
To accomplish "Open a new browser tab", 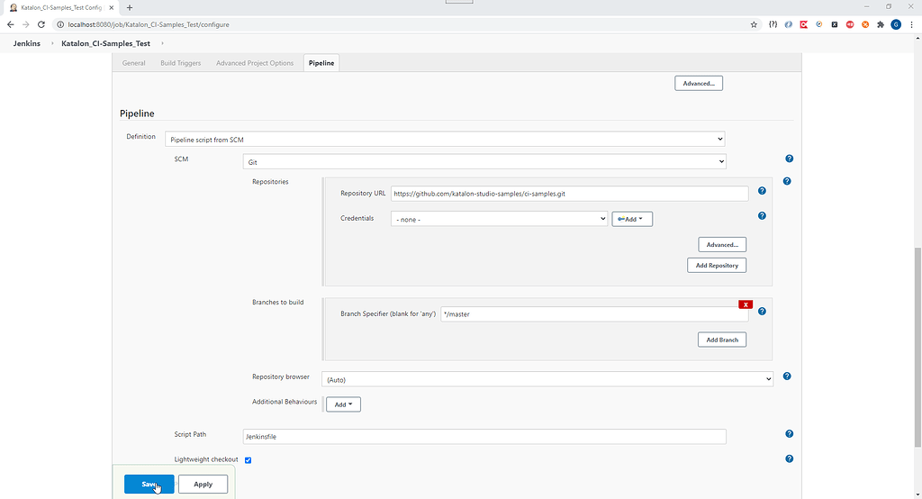I will tap(130, 7).
